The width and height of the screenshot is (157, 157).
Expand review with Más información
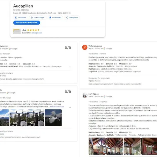click(57, 106)
